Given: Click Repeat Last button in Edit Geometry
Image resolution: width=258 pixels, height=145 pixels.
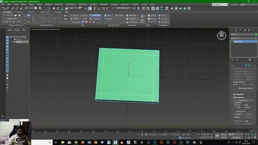Looking at the screenshot, I should click(243, 100).
